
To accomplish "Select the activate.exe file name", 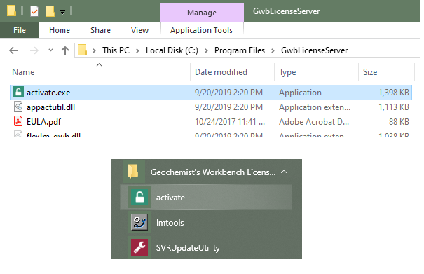I will click(48, 93).
